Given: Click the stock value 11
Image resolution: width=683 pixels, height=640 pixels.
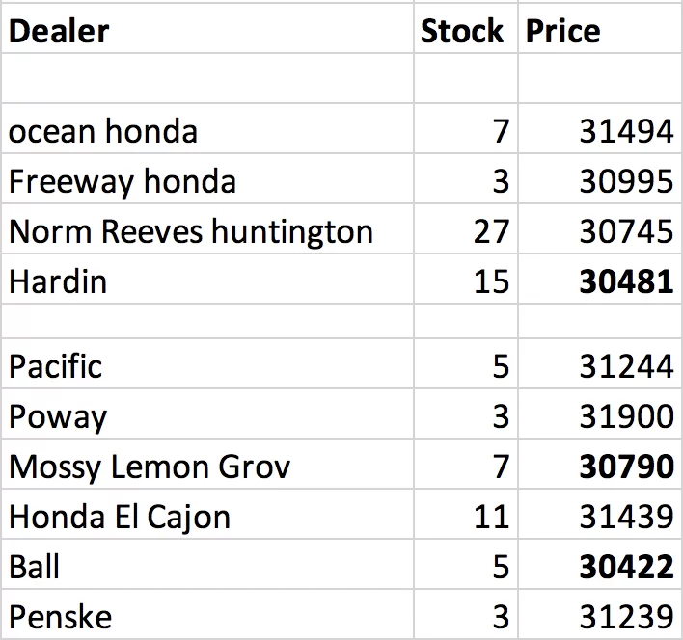Looking at the screenshot, I should [491, 517].
